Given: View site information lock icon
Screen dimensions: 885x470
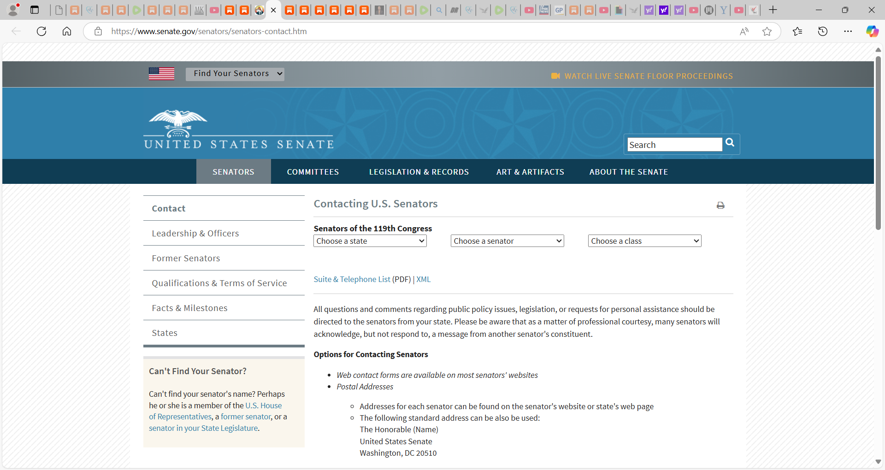Looking at the screenshot, I should point(98,31).
